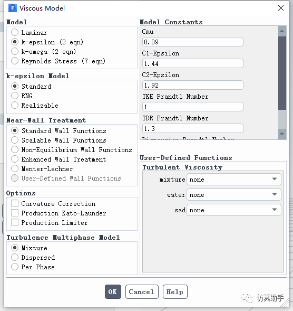
Task: Enable the Curvature Correction checkbox
Action: [15, 203]
